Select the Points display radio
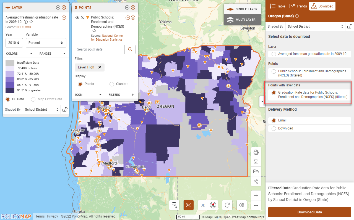The height and width of the screenshot is (220, 354). [80, 84]
